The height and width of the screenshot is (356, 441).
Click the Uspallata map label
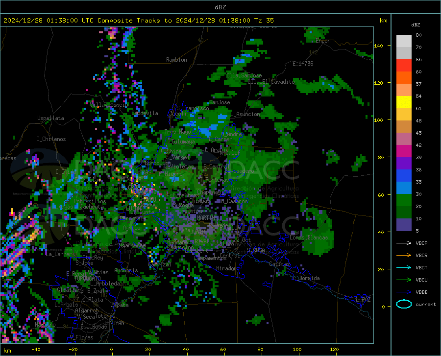coord(50,118)
